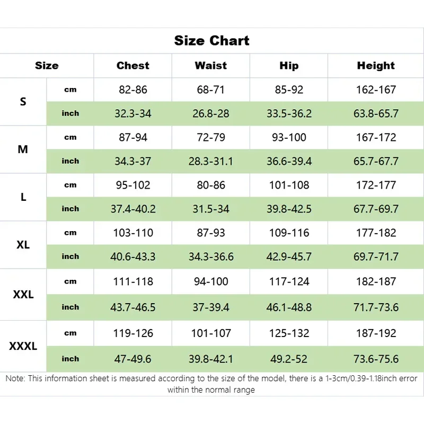Select the S size row label
Viewport: 424px width, 424px height.
tap(23, 101)
